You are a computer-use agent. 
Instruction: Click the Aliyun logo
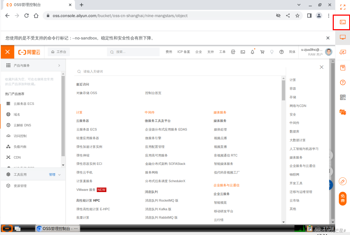coord(29,52)
